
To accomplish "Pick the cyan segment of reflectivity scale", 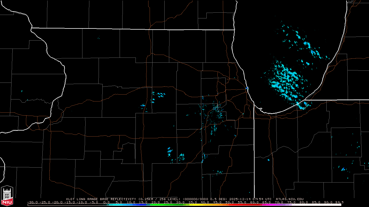I will tap(121, 205).
